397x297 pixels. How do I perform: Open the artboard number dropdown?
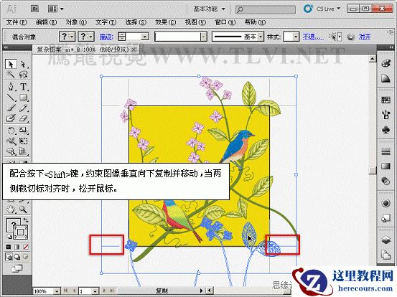click(x=95, y=291)
